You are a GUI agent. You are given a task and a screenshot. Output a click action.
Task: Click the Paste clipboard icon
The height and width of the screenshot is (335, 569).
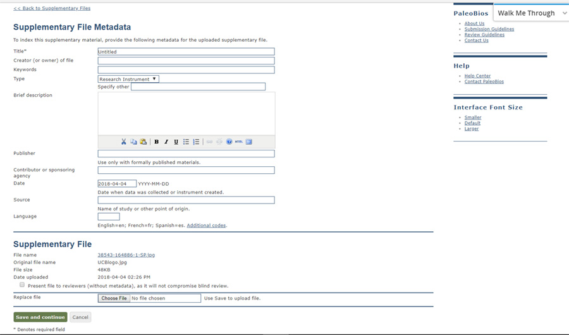[144, 142]
